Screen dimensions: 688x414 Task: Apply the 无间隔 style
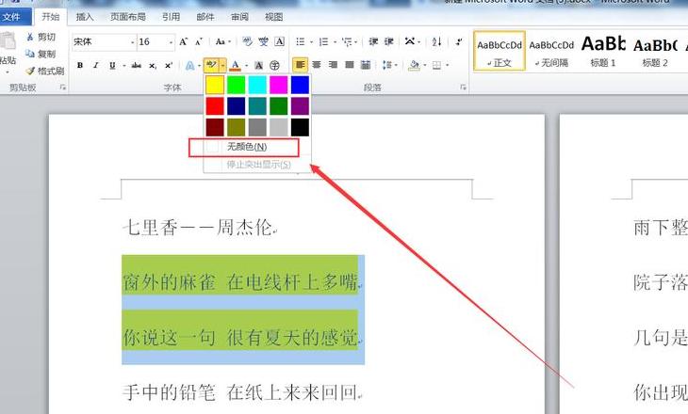click(551, 51)
